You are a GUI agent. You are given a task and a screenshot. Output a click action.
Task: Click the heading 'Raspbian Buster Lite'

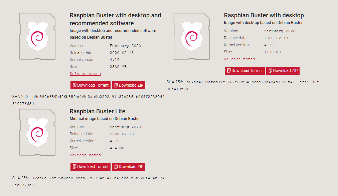98,111
